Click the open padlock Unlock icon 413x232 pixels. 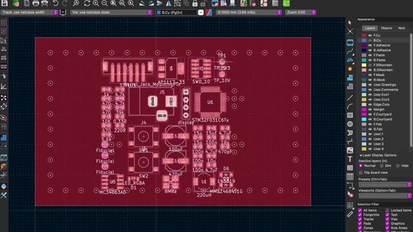click(204, 3)
